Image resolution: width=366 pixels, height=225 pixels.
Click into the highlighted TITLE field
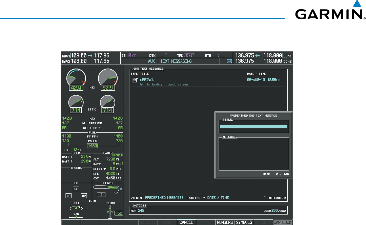click(253, 126)
